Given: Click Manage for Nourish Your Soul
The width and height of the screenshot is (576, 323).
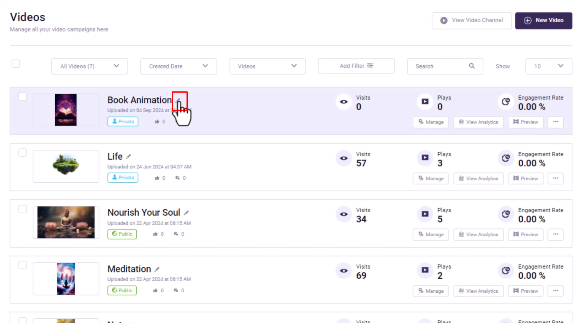Looking at the screenshot, I should click(431, 235).
